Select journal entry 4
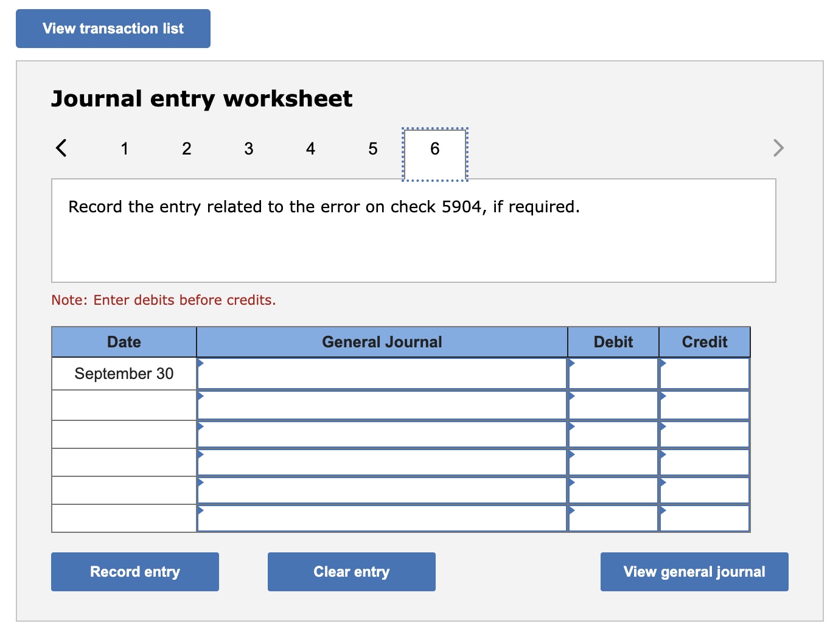Viewport: 830px width, 629px height. (310, 148)
